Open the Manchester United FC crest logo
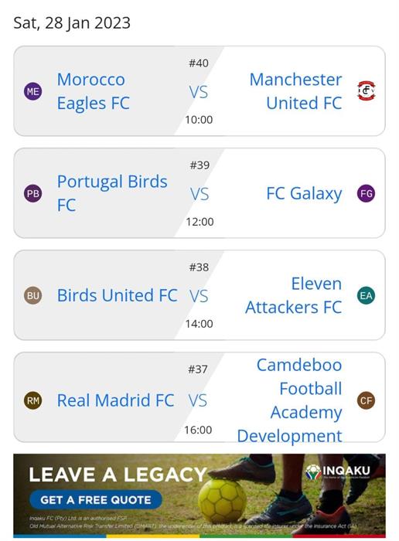399x541 pixels. pyautogui.click(x=367, y=90)
